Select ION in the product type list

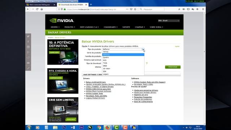point(123,71)
